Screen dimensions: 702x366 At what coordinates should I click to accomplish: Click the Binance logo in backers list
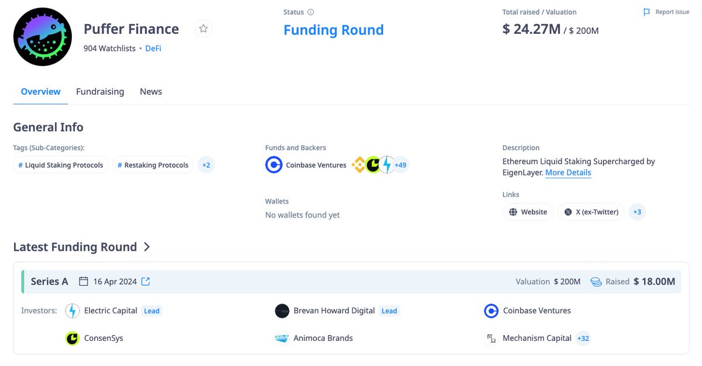point(358,165)
